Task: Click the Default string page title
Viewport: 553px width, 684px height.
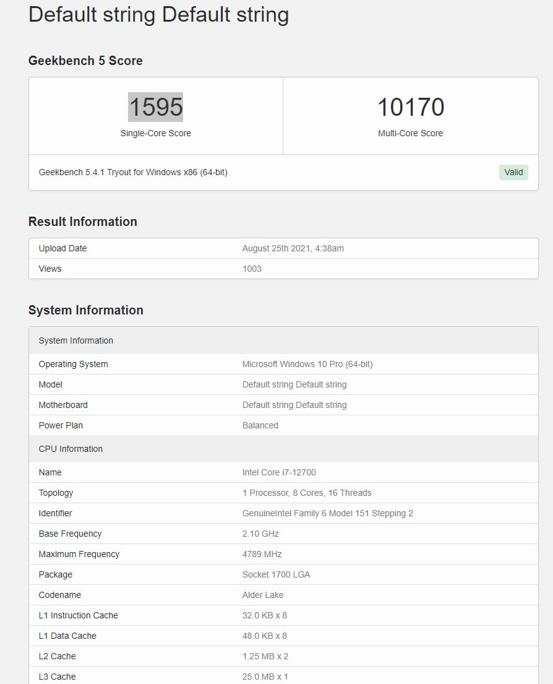Action: pyautogui.click(x=158, y=14)
